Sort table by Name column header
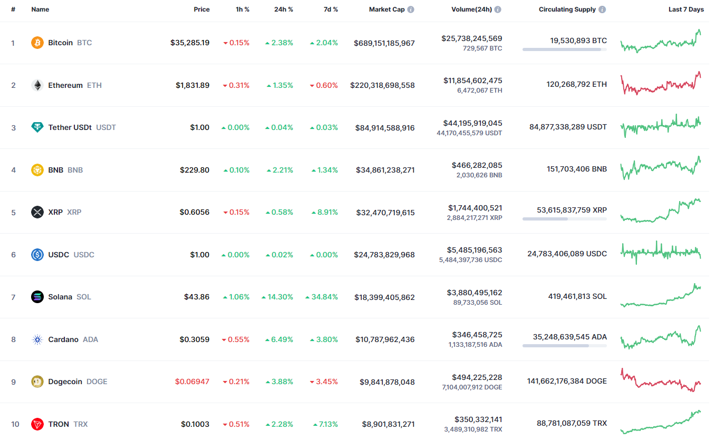The height and width of the screenshot is (441, 725). coord(40,9)
